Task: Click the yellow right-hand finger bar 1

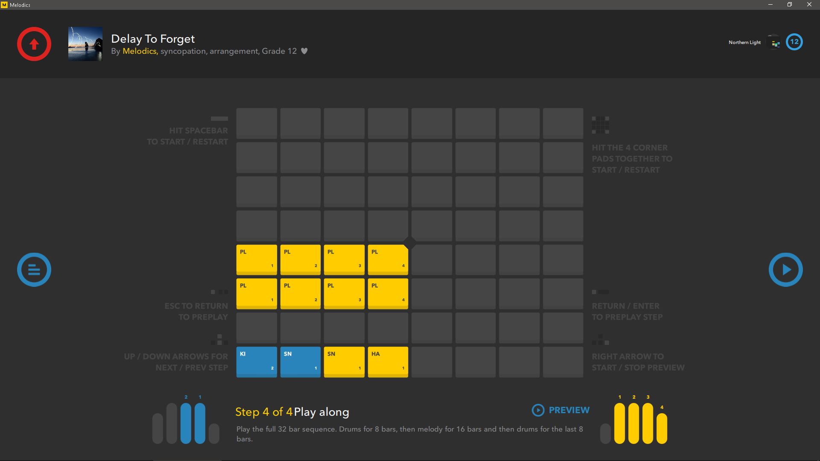Action: [x=620, y=423]
